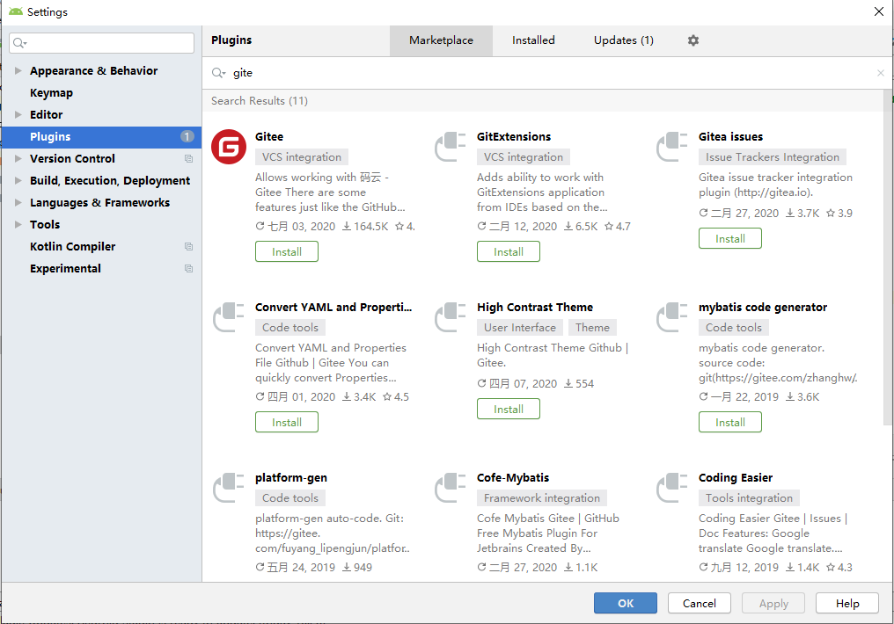Open the Convert YAML and Properti... plugin title

coord(333,308)
